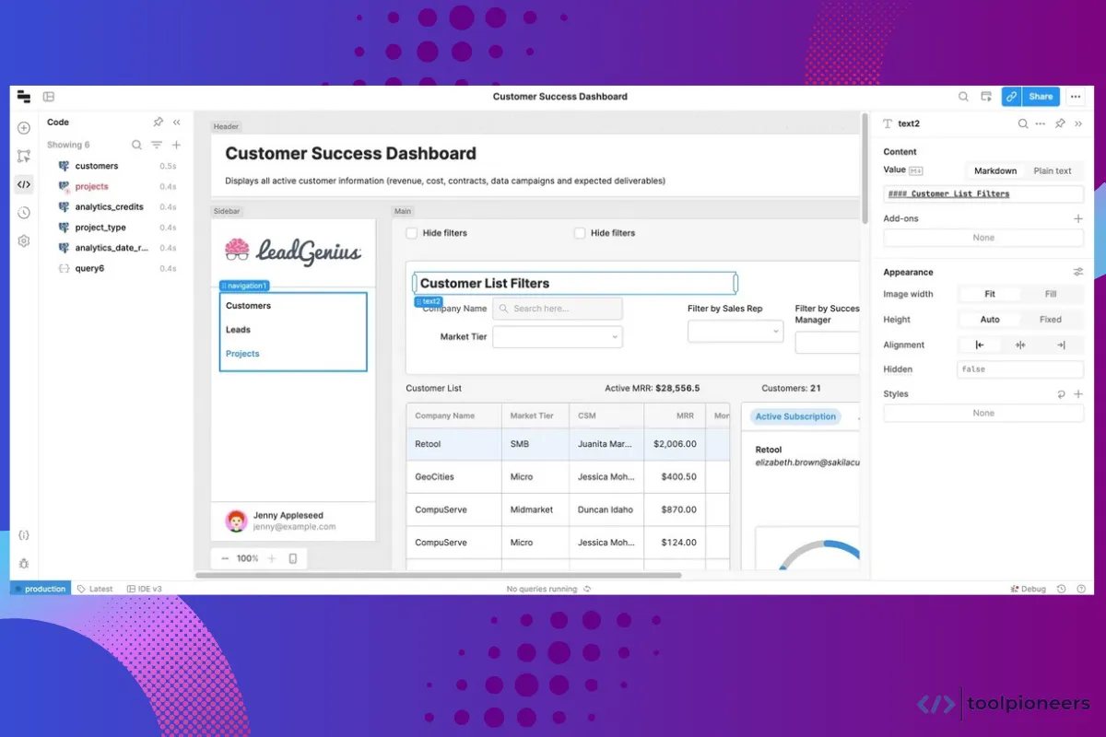Filter the code query list
Viewport: 1106px width, 737px height.
pyautogui.click(x=157, y=145)
